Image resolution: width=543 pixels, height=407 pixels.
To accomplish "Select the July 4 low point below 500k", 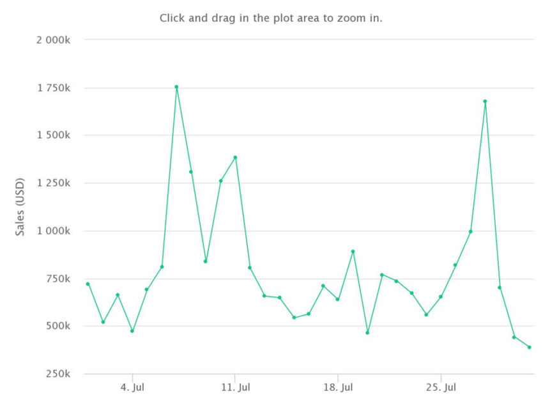I will (x=132, y=331).
